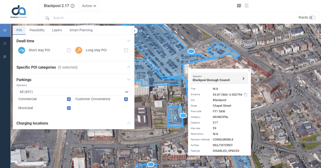Switch to the Feasibility tab
321x168 pixels.
(37, 30)
